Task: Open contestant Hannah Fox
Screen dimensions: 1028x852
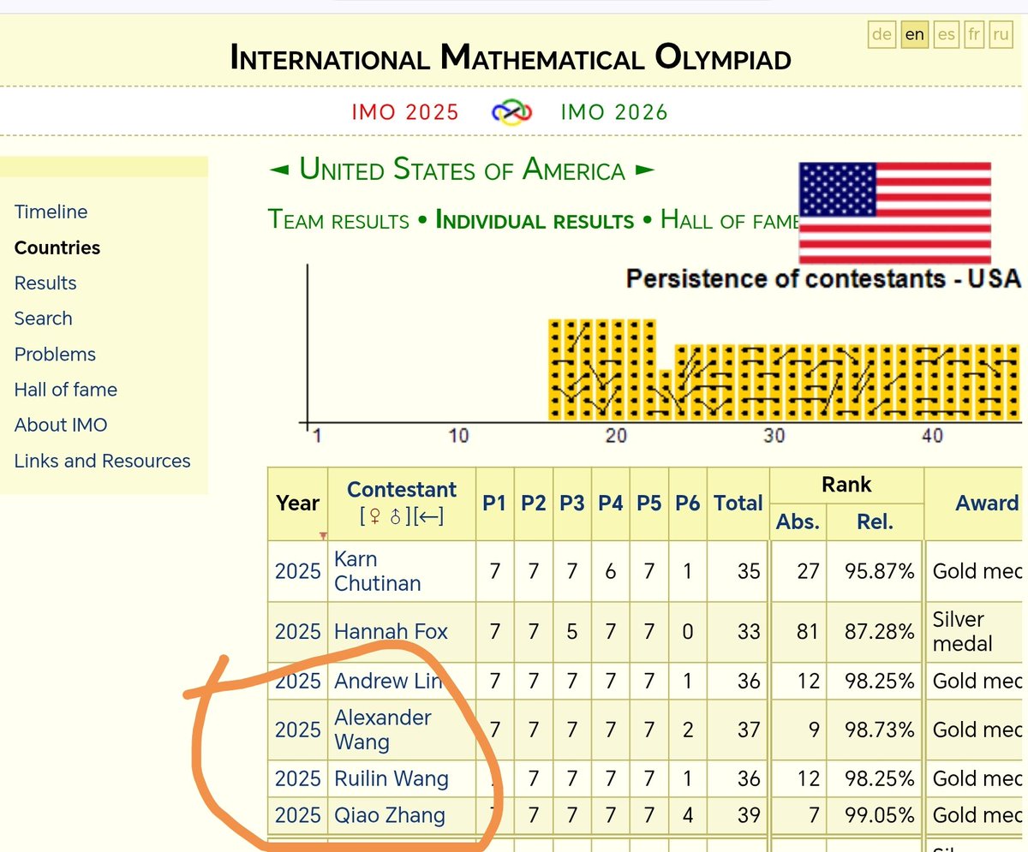Action: click(391, 632)
